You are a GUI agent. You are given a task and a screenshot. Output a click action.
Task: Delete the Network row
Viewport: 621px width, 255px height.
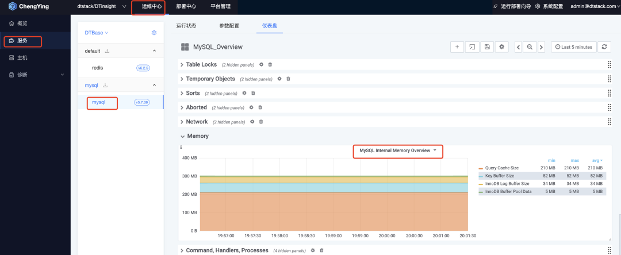click(x=261, y=121)
